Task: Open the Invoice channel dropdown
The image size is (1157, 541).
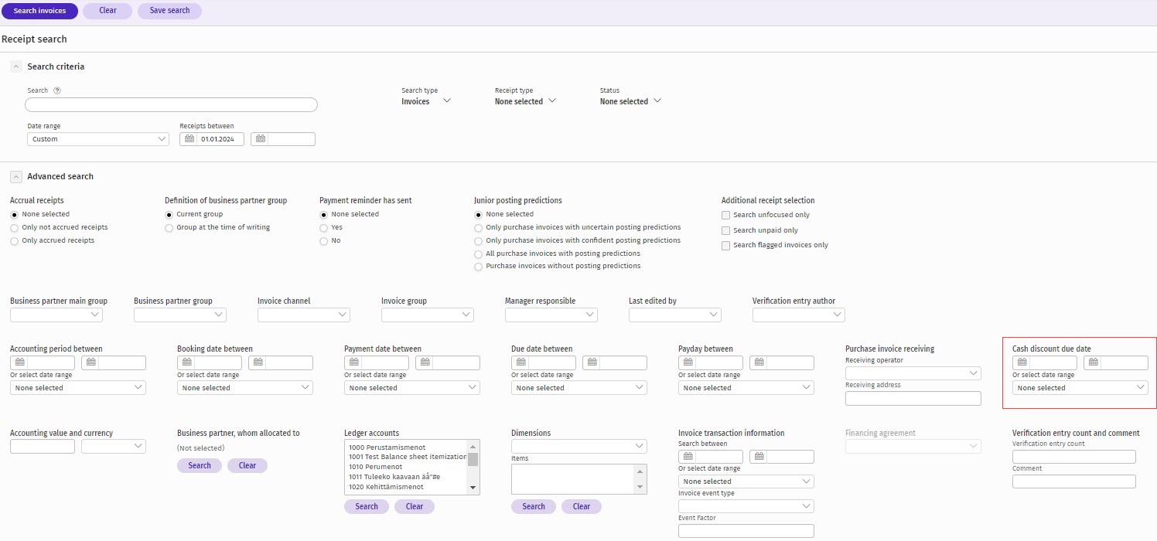Action: [x=304, y=315]
